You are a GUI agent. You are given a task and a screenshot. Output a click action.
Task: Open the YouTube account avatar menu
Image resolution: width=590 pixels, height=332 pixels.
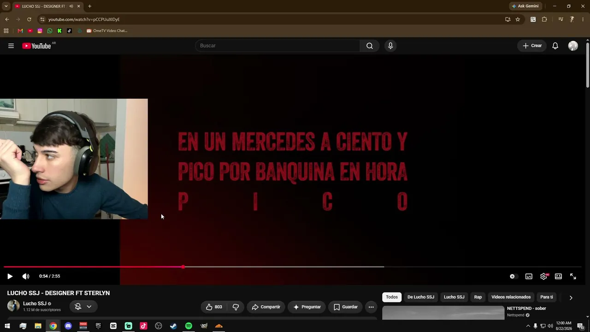tap(573, 46)
